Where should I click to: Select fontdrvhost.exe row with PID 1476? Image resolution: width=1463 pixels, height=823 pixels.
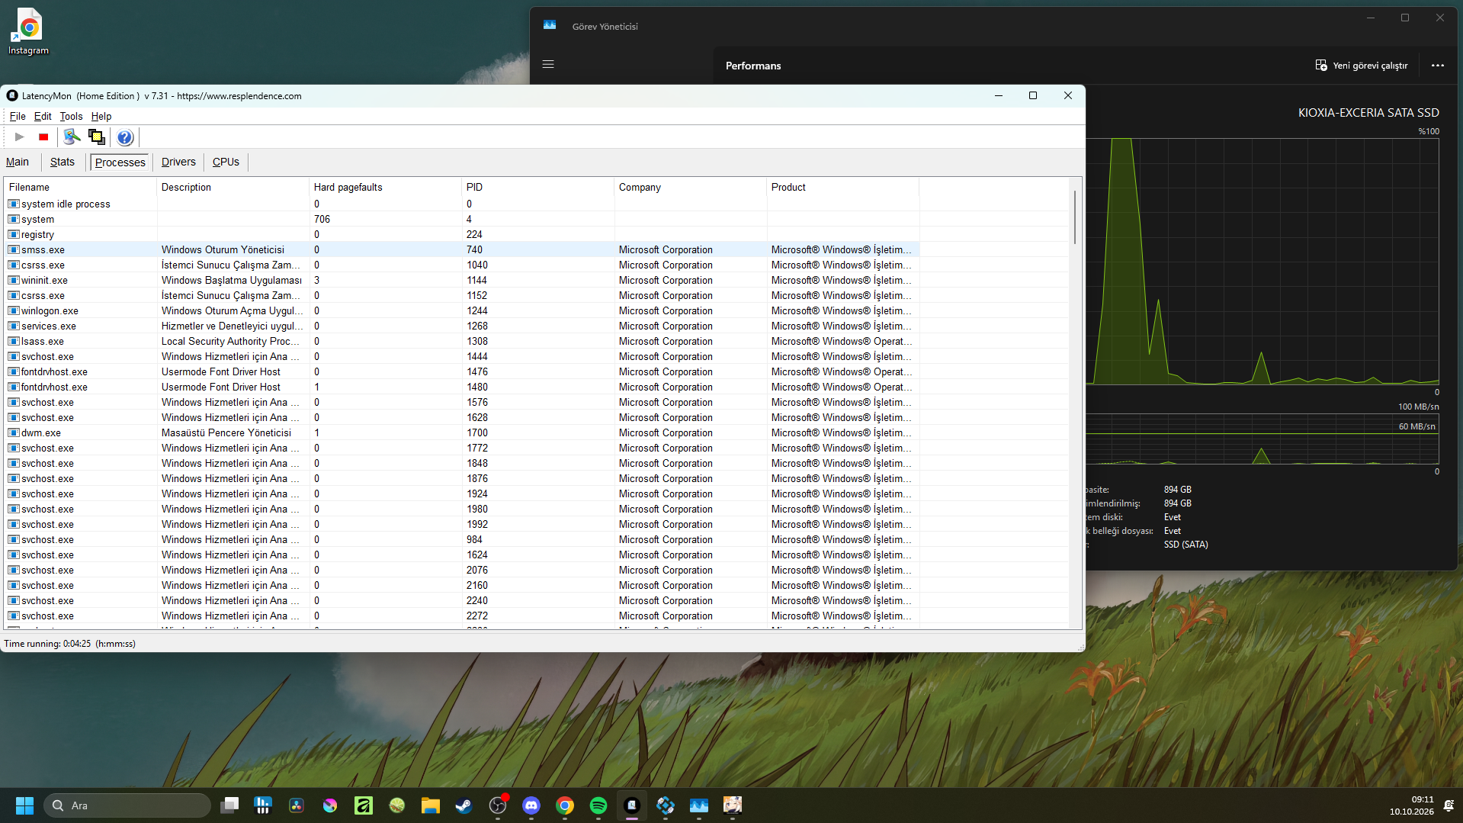pos(462,371)
